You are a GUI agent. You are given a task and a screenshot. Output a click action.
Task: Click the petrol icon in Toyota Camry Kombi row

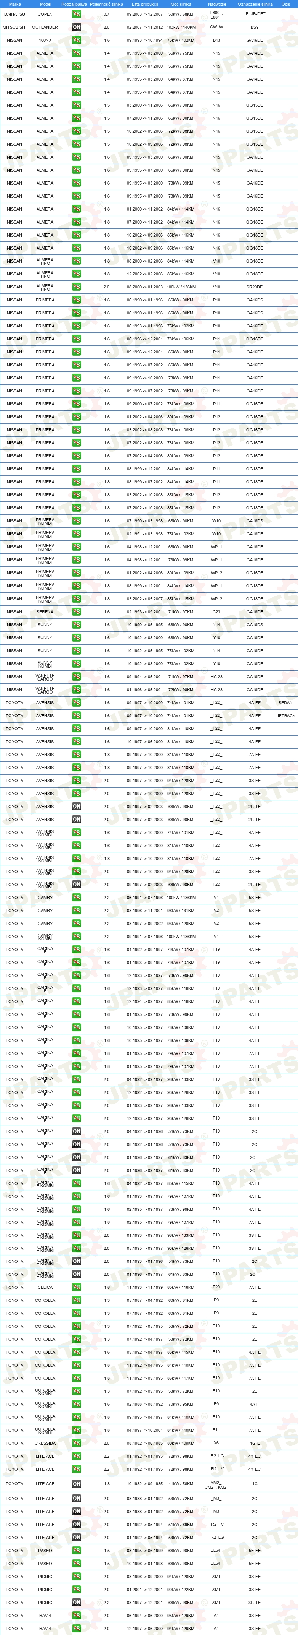pos(76,937)
